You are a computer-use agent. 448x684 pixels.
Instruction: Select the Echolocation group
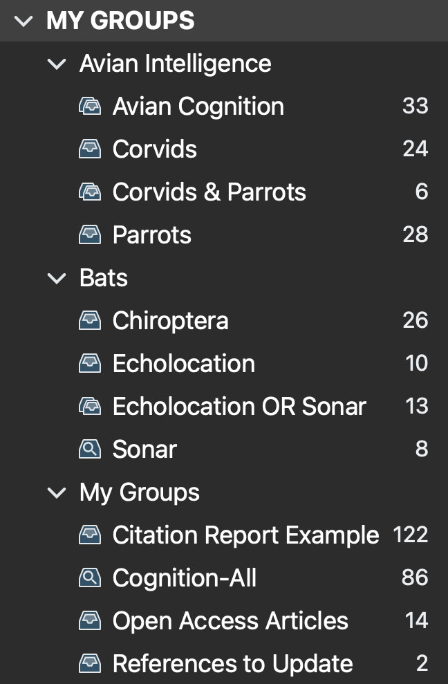[x=183, y=364]
